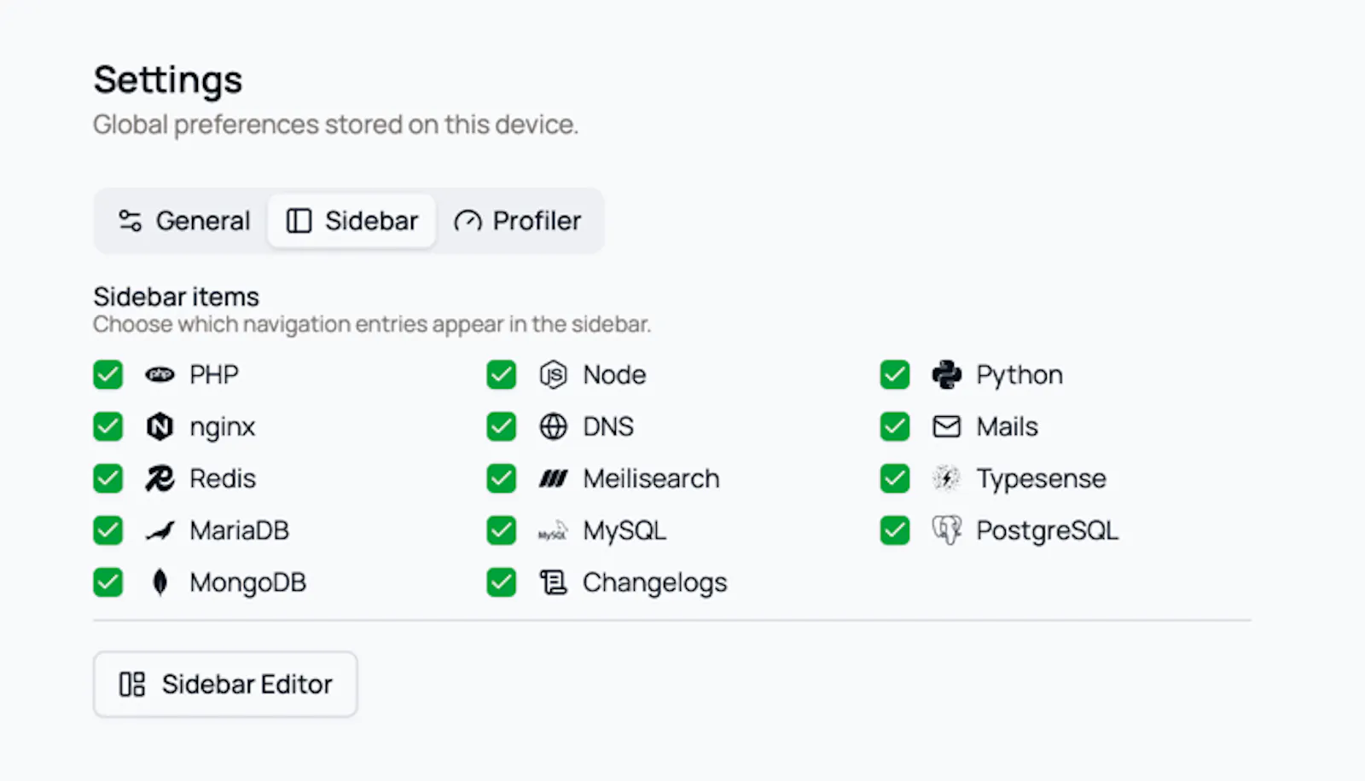The height and width of the screenshot is (781, 1365).
Task: Click the MongoDB leaf icon
Action: pos(160,582)
